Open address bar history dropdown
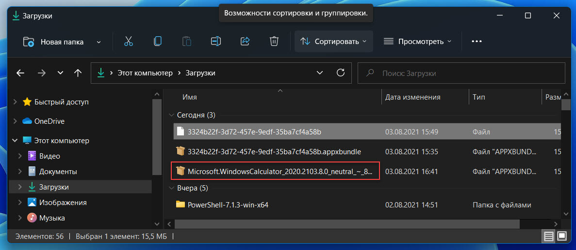This screenshot has width=576, height=250. coord(320,73)
